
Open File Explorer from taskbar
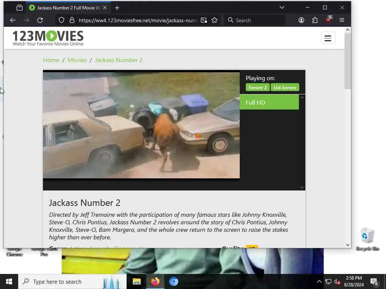click(x=136, y=281)
